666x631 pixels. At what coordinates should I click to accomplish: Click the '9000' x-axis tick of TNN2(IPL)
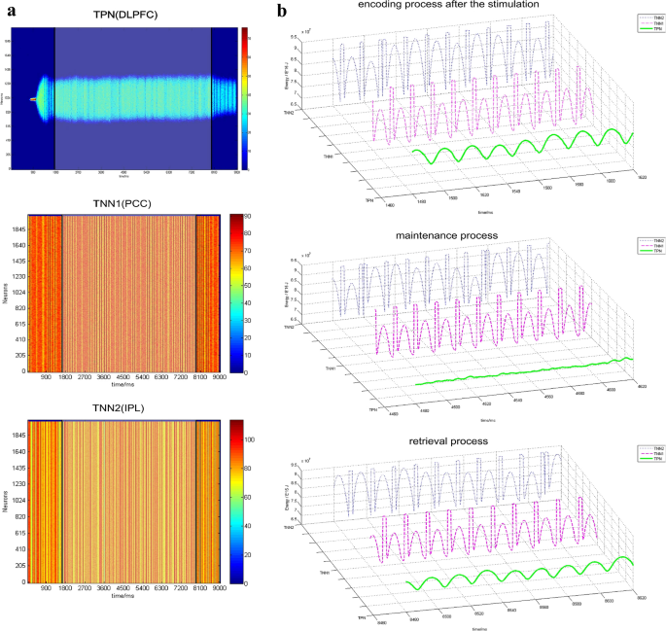coord(220,588)
